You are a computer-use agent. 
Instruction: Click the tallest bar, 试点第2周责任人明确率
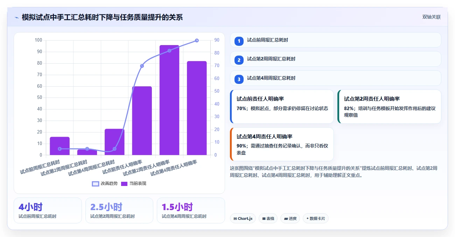click(169, 100)
